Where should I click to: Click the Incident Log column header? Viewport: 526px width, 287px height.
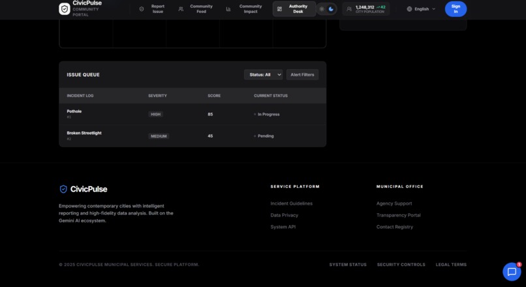[80, 96]
